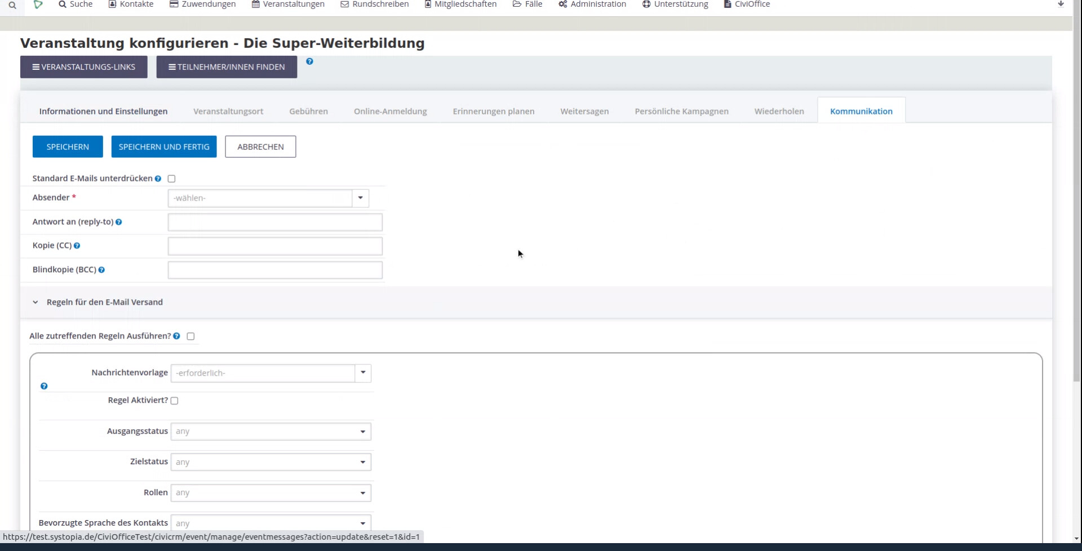Viewport: 1082px width, 551px height.
Task: Click the Abbrechen button
Action: coord(260,146)
